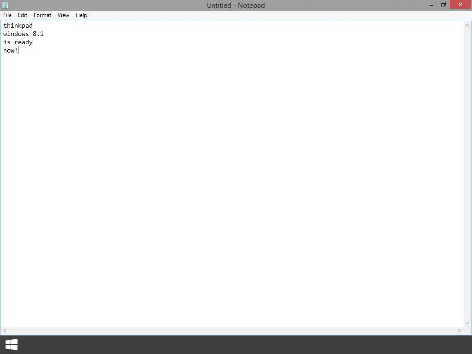Screen dimensions: 472x354
Task: Click the horizontal scrollbar right arrow
Action: tap(460, 330)
